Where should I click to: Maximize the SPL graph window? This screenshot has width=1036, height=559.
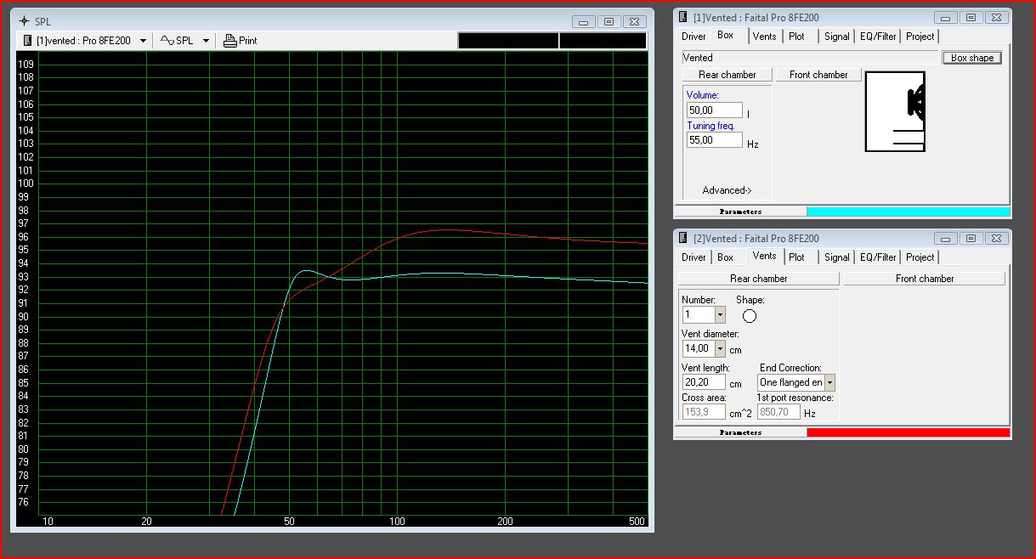tap(609, 21)
